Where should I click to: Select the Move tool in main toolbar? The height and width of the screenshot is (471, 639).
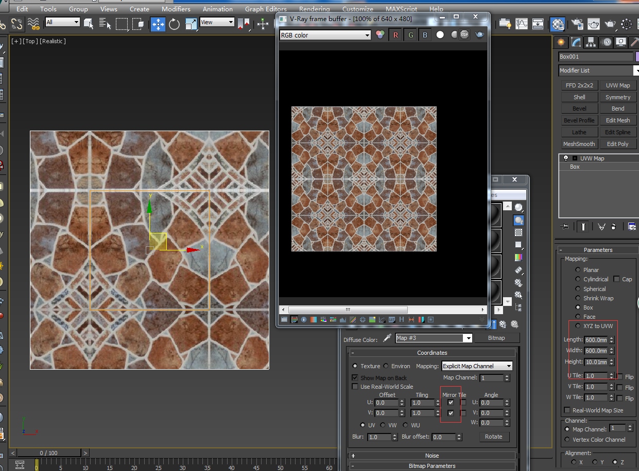tap(158, 24)
